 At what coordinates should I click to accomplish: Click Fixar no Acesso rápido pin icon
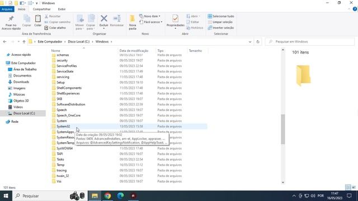tap(11, 22)
